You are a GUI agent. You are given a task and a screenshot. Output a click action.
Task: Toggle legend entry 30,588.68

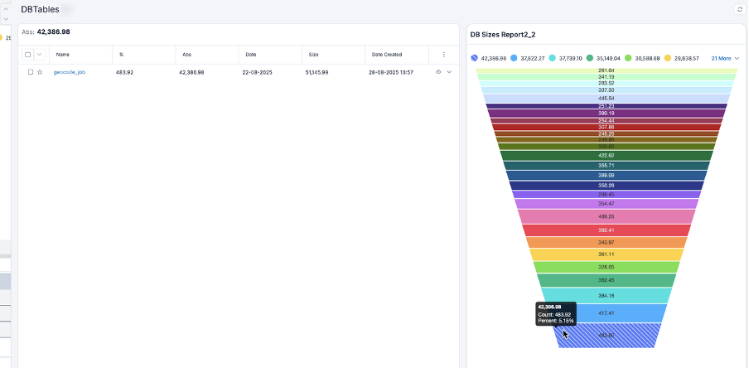(642, 58)
